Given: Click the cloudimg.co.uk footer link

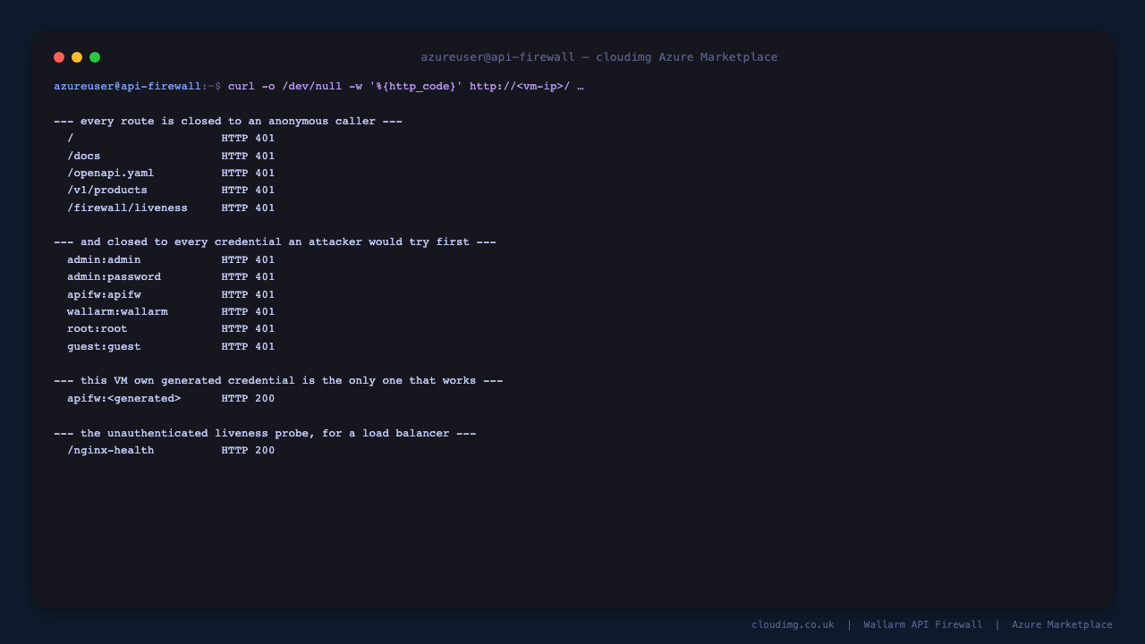Looking at the screenshot, I should pos(793,624).
